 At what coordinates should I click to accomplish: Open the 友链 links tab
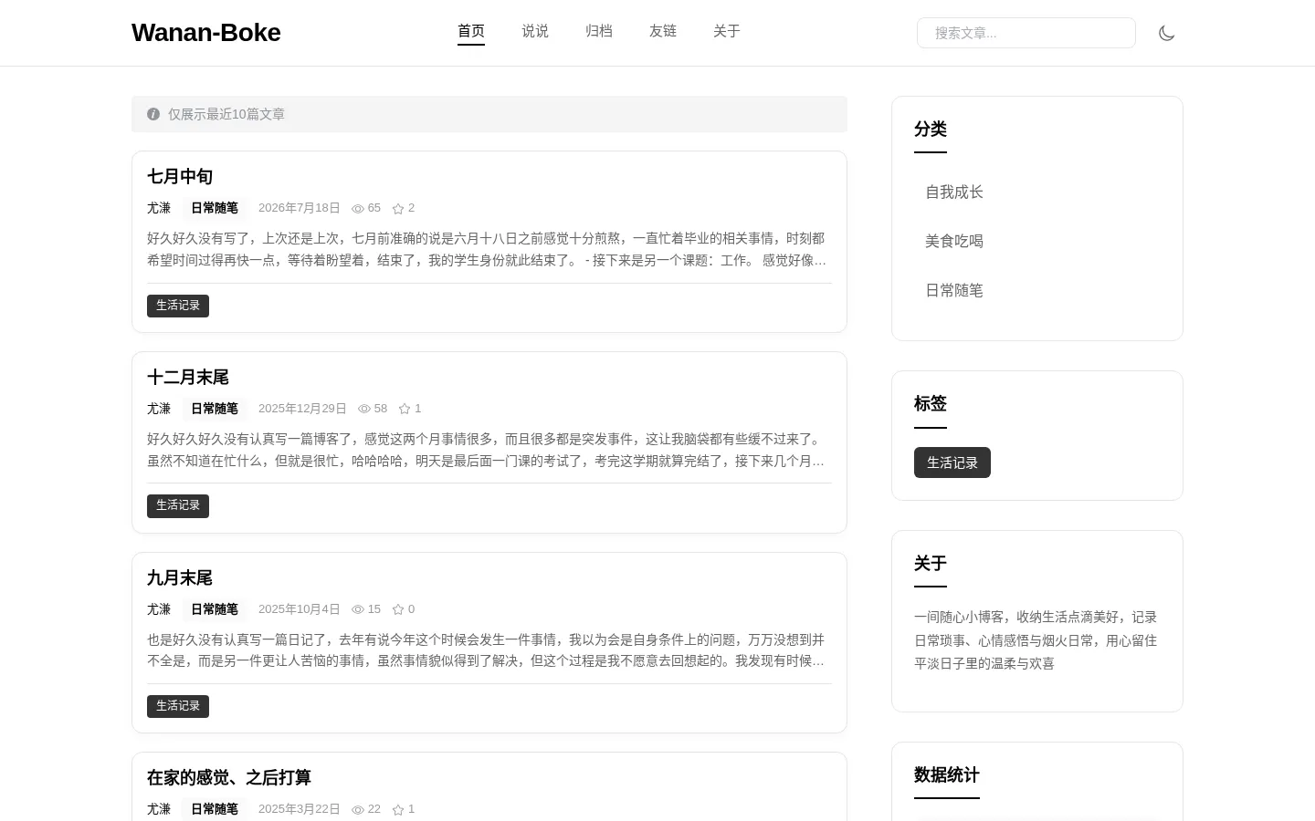[x=663, y=32]
